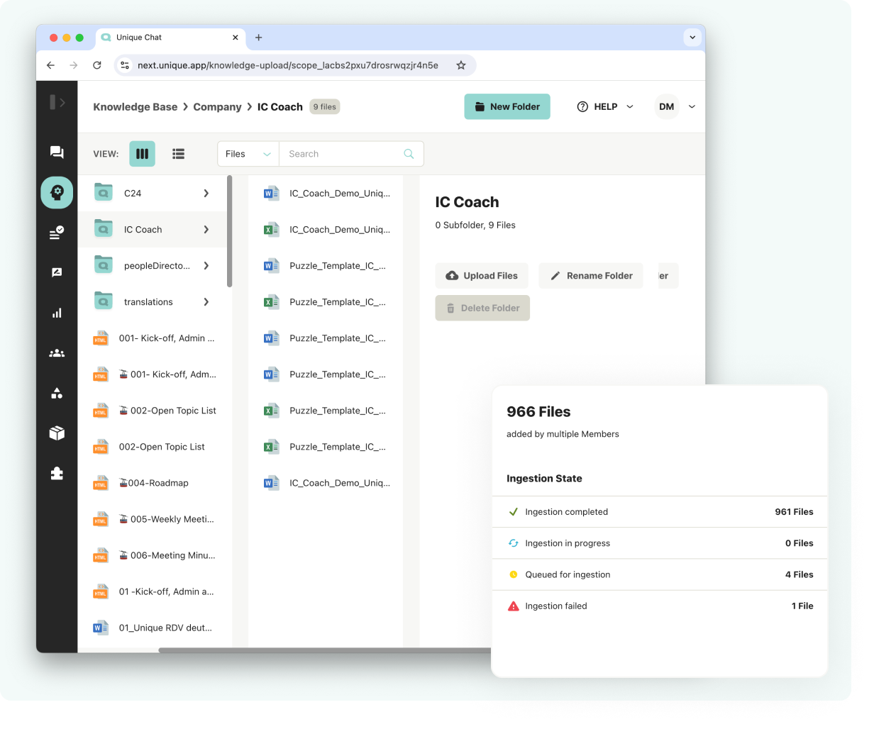Bookmark page with the star icon
874x729 pixels.
461,65
